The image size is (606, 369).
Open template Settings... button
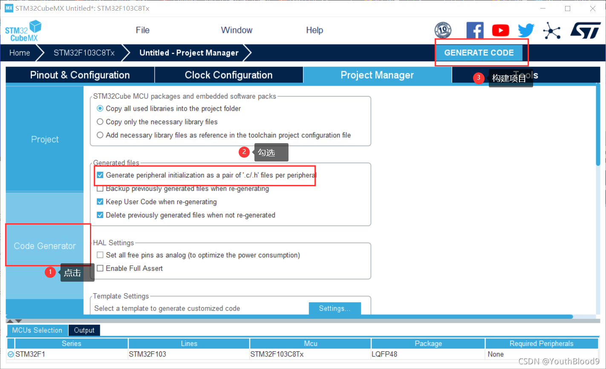click(x=335, y=308)
